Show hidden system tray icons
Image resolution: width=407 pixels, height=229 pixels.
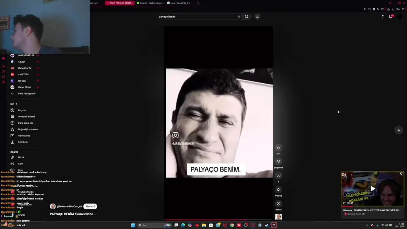(367, 225)
